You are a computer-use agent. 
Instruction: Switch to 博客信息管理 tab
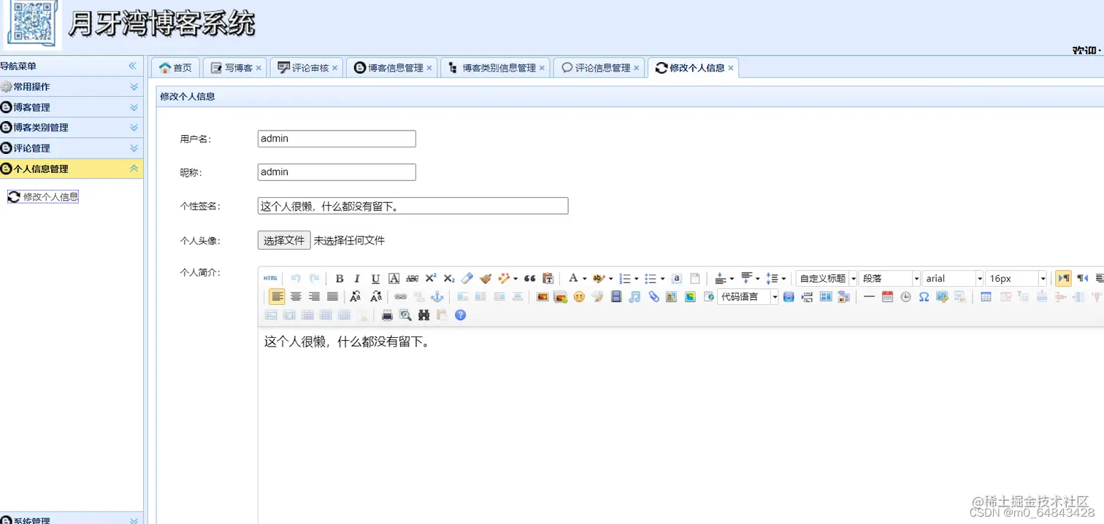[x=391, y=68]
